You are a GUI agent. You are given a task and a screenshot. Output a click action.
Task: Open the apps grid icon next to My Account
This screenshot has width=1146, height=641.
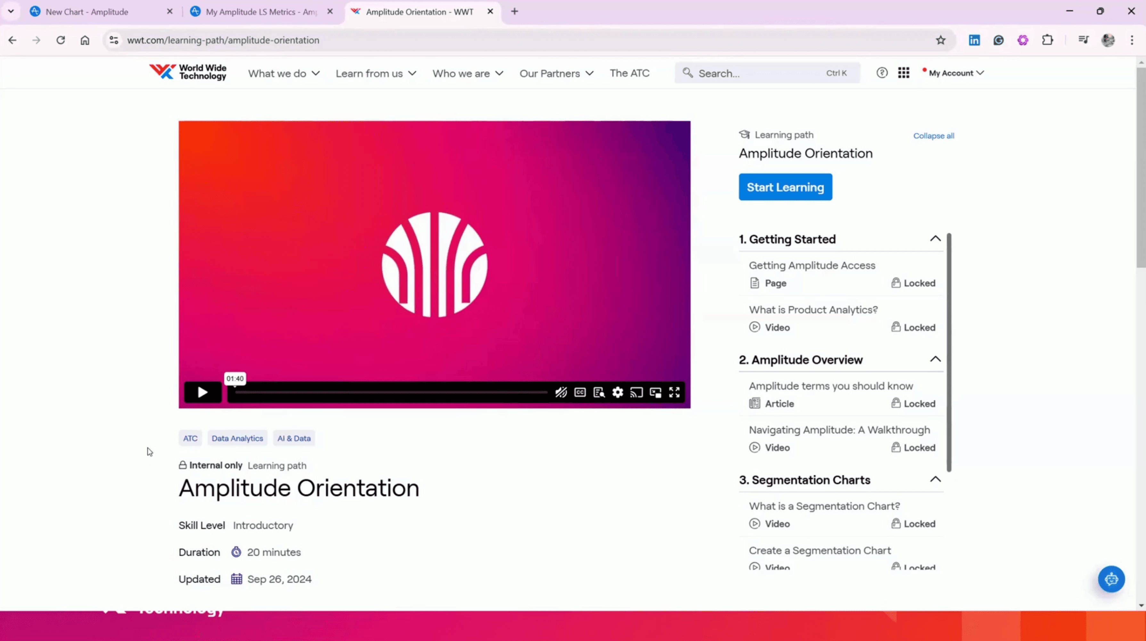904,72
